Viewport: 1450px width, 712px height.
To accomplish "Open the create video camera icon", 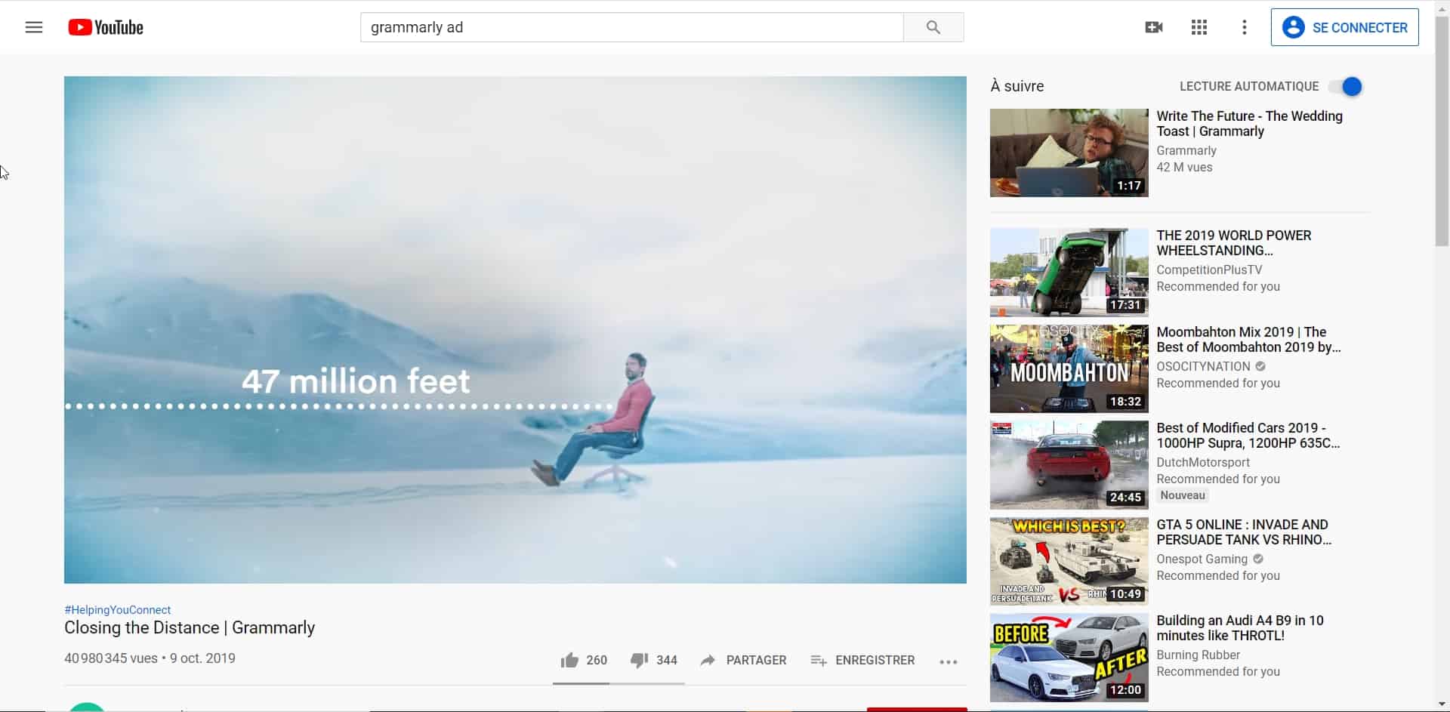I will point(1154,28).
